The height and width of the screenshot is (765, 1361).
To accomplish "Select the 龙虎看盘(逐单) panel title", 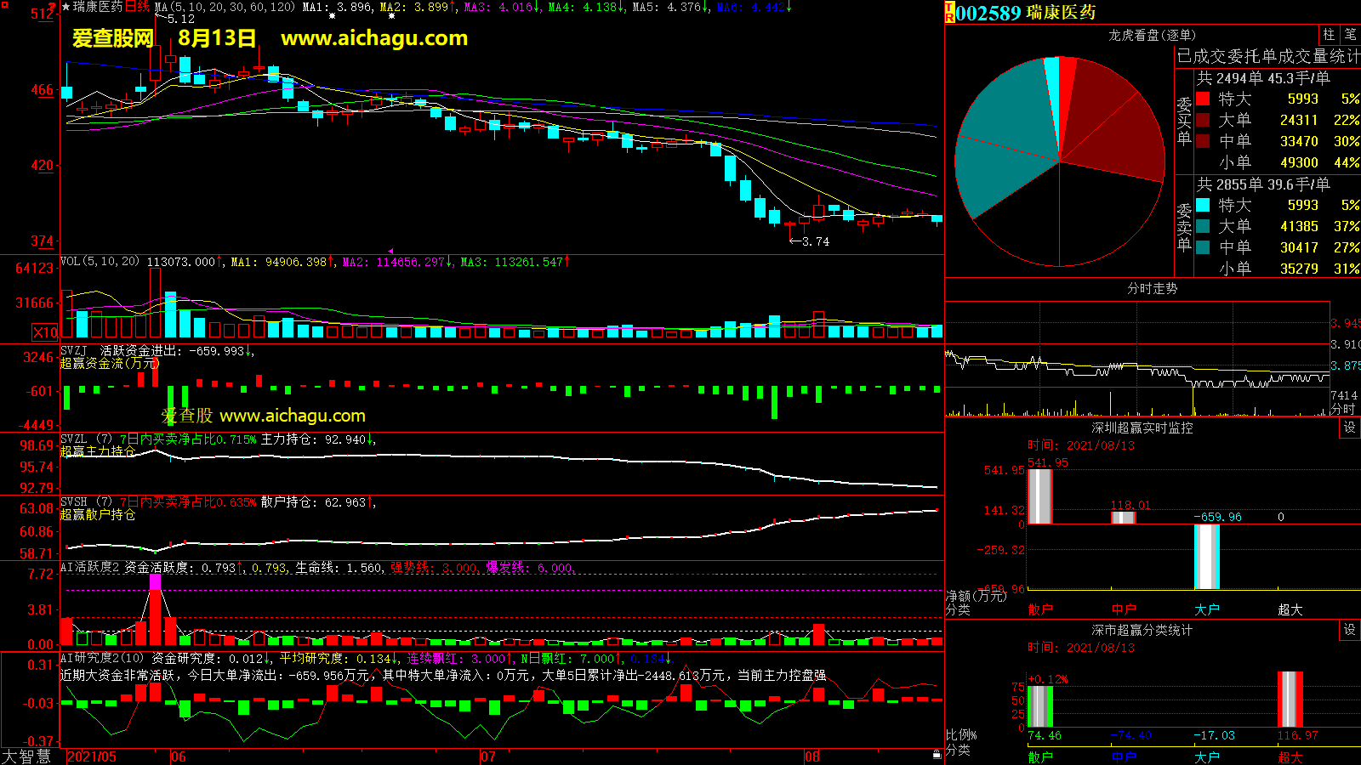I will [1152, 35].
